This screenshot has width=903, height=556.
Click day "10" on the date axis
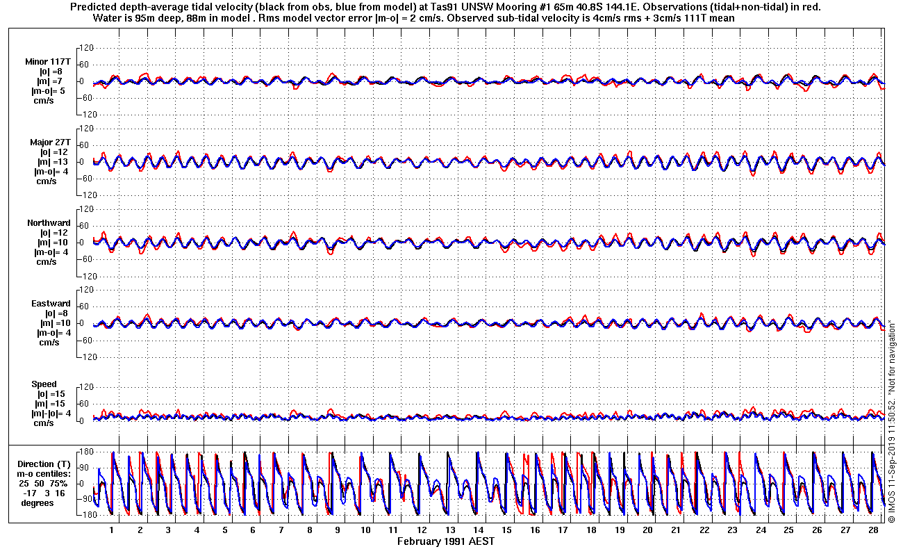click(x=366, y=530)
